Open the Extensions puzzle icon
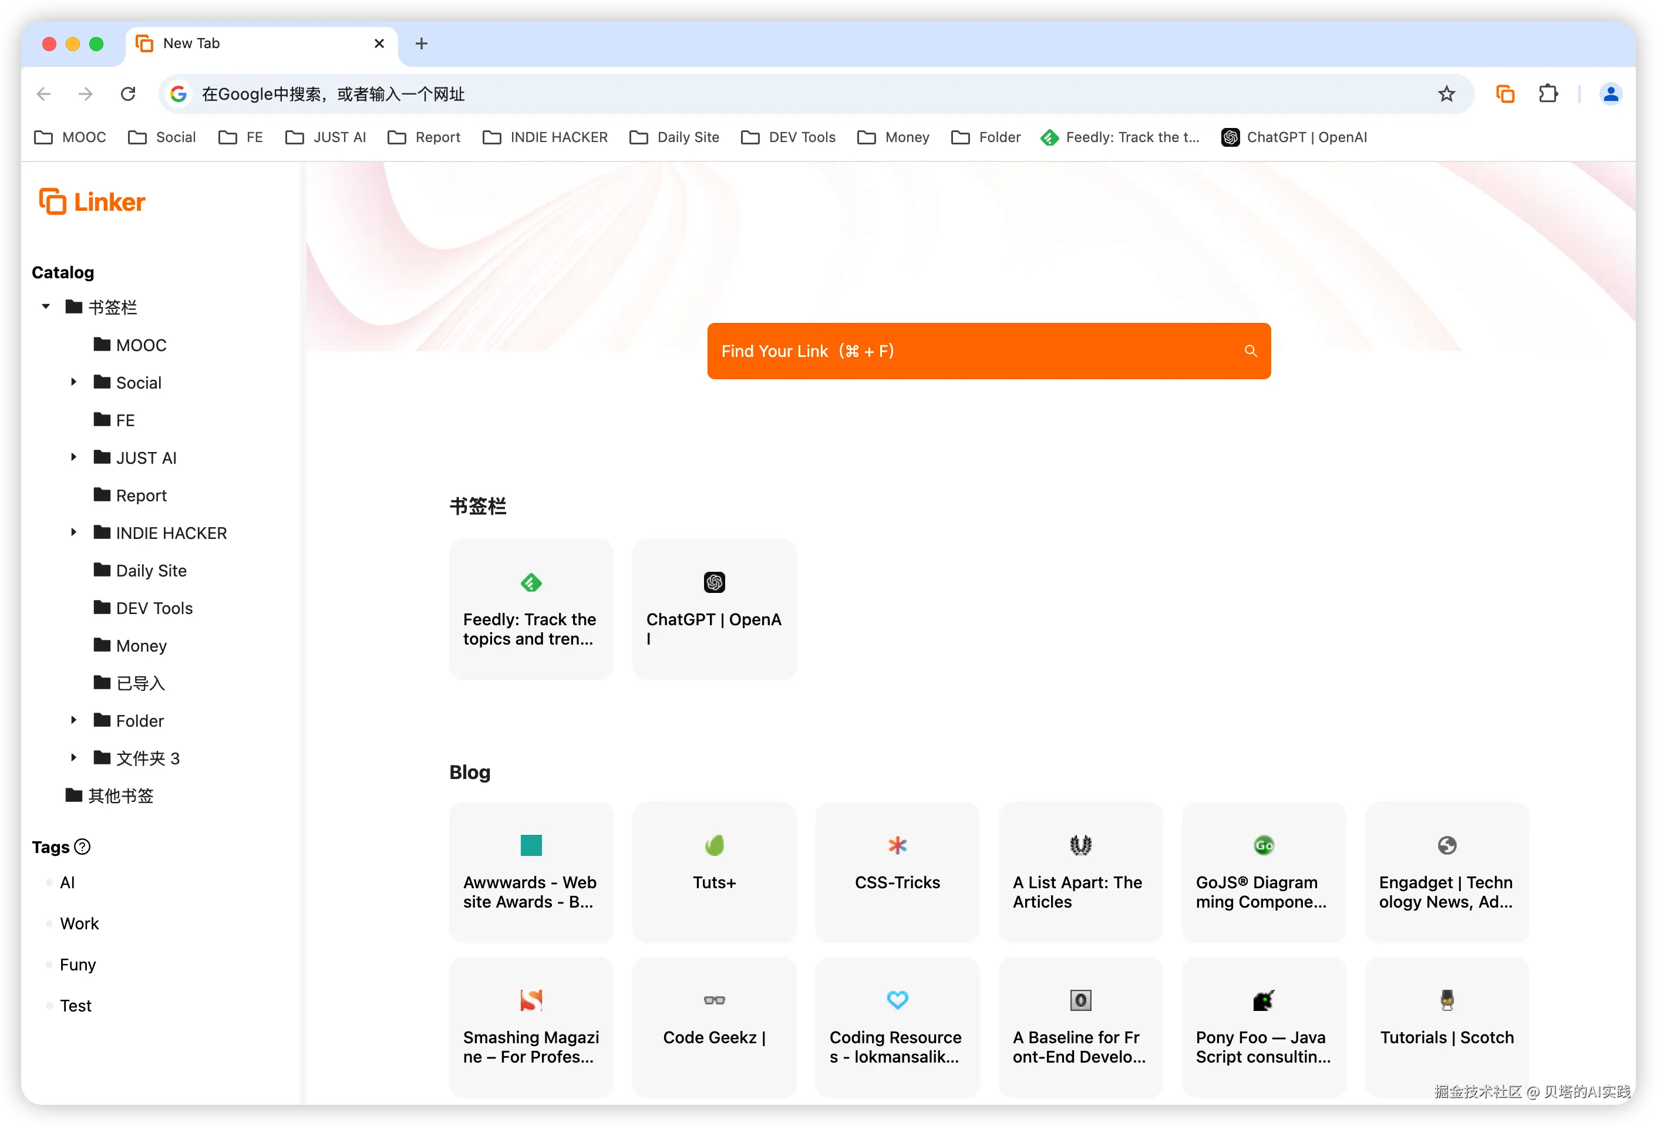This screenshot has width=1657, height=1126. click(1548, 94)
